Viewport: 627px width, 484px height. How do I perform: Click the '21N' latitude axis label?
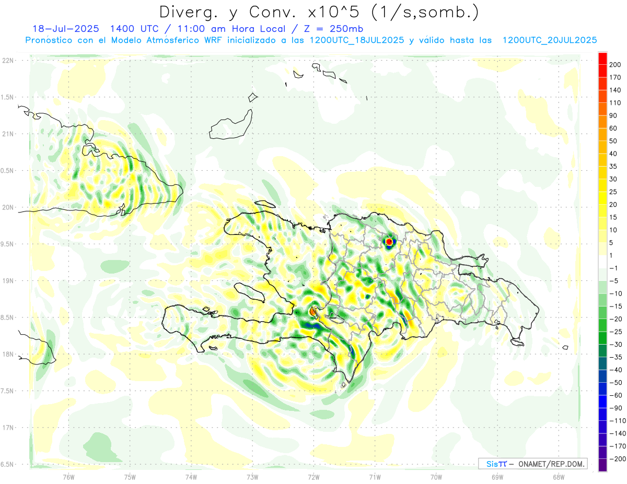(x=8, y=134)
